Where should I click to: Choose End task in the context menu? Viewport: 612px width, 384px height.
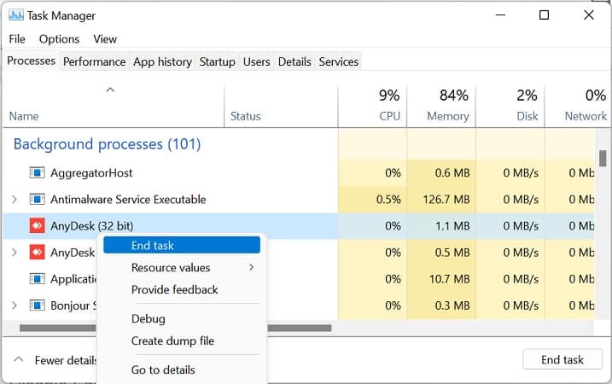(182, 245)
